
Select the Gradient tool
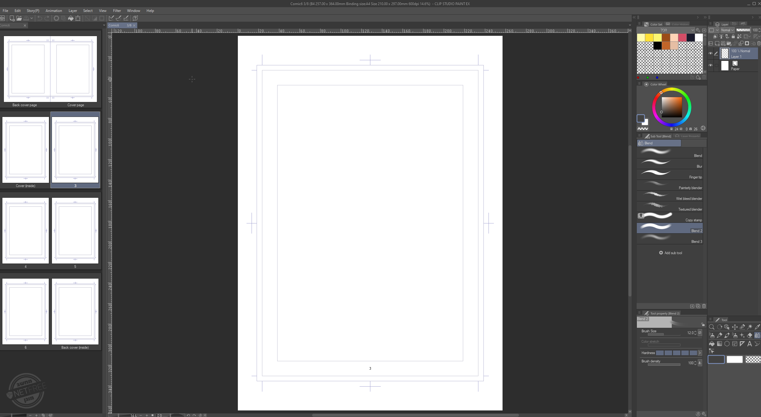pyautogui.click(x=720, y=344)
